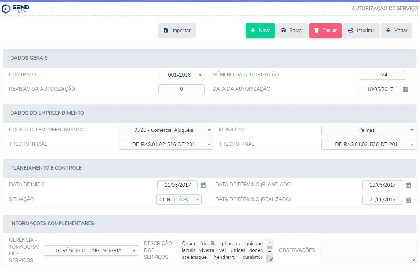Viewport: 420px width, 269px height.
Task: Open the Código do Empreendimento dropdown
Action: pyautogui.click(x=166, y=130)
